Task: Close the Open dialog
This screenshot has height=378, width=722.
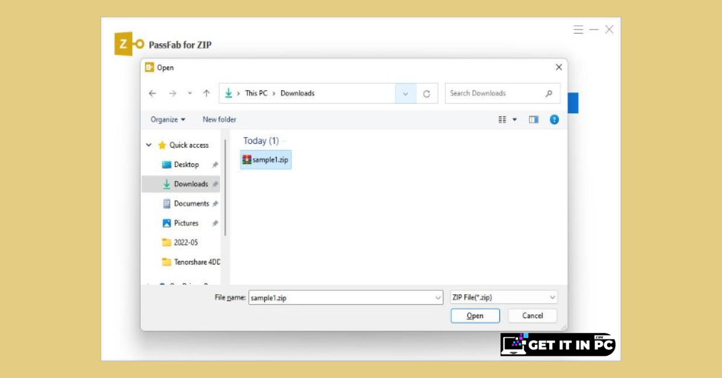Action: [x=559, y=67]
